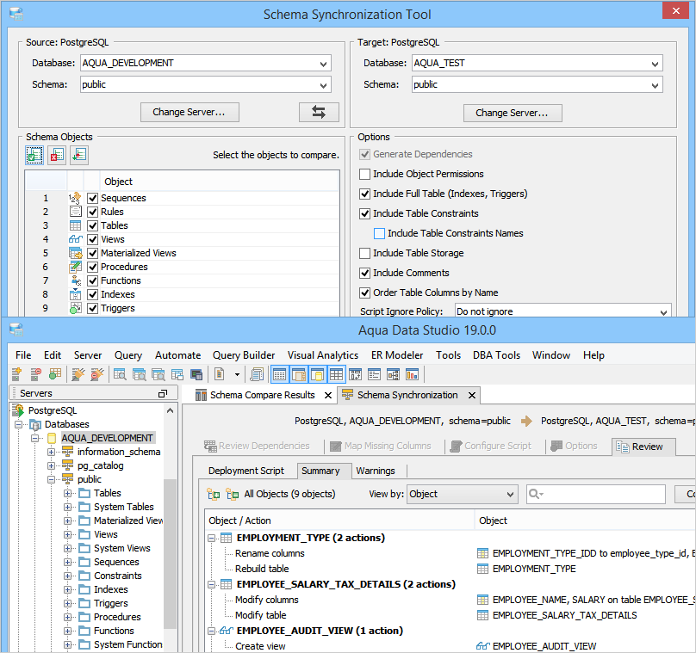The height and width of the screenshot is (653, 696).
Task: Select the AQUA_DEVELOPMENT database node
Action: tap(107, 438)
